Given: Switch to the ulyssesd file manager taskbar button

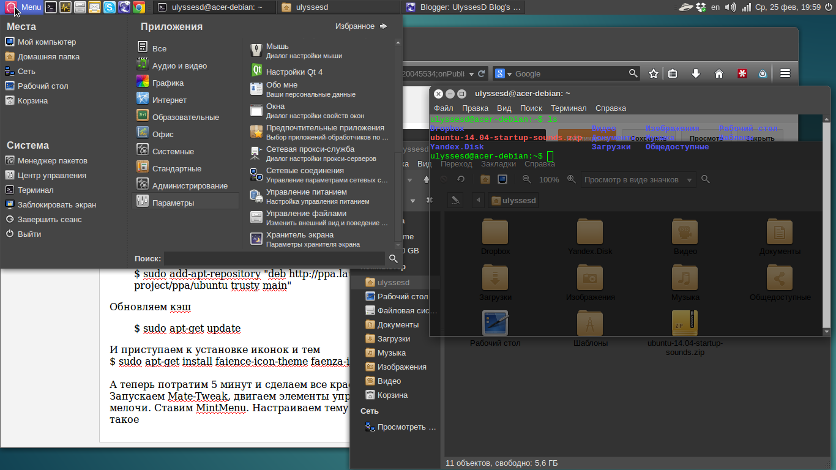Looking at the screenshot, I should pyautogui.click(x=338, y=7).
